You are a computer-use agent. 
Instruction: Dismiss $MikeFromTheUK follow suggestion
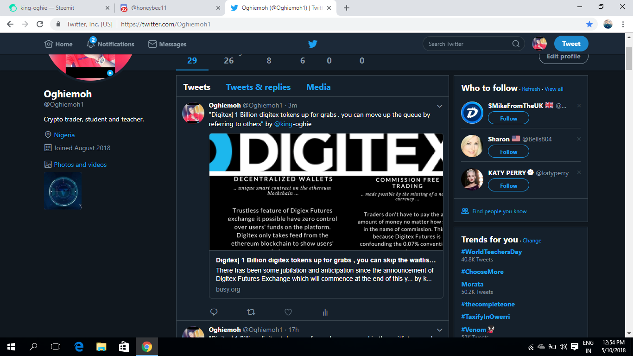[579, 106]
